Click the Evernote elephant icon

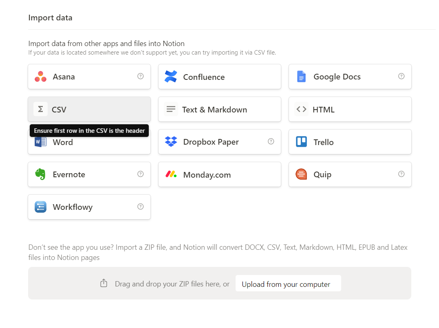[x=40, y=174]
